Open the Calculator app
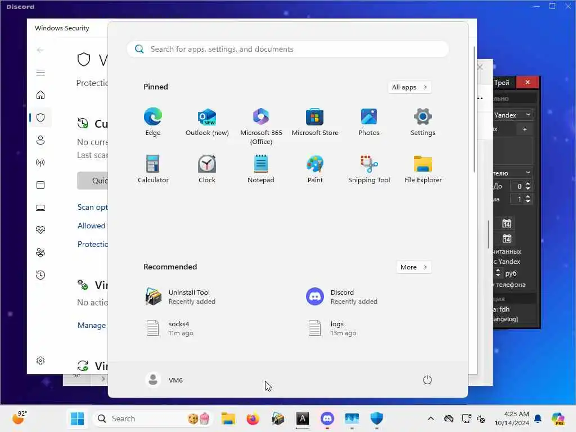 [153, 169]
